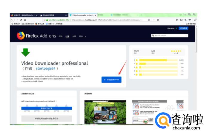This screenshot has width=207, height=137.
Task: Go back using the browser back arrow
Action: point(12,20)
